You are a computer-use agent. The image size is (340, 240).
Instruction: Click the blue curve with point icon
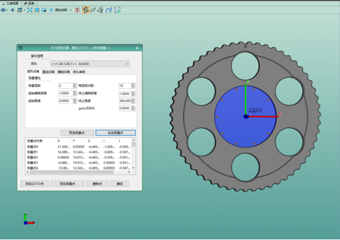pyautogui.click(x=109, y=10)
